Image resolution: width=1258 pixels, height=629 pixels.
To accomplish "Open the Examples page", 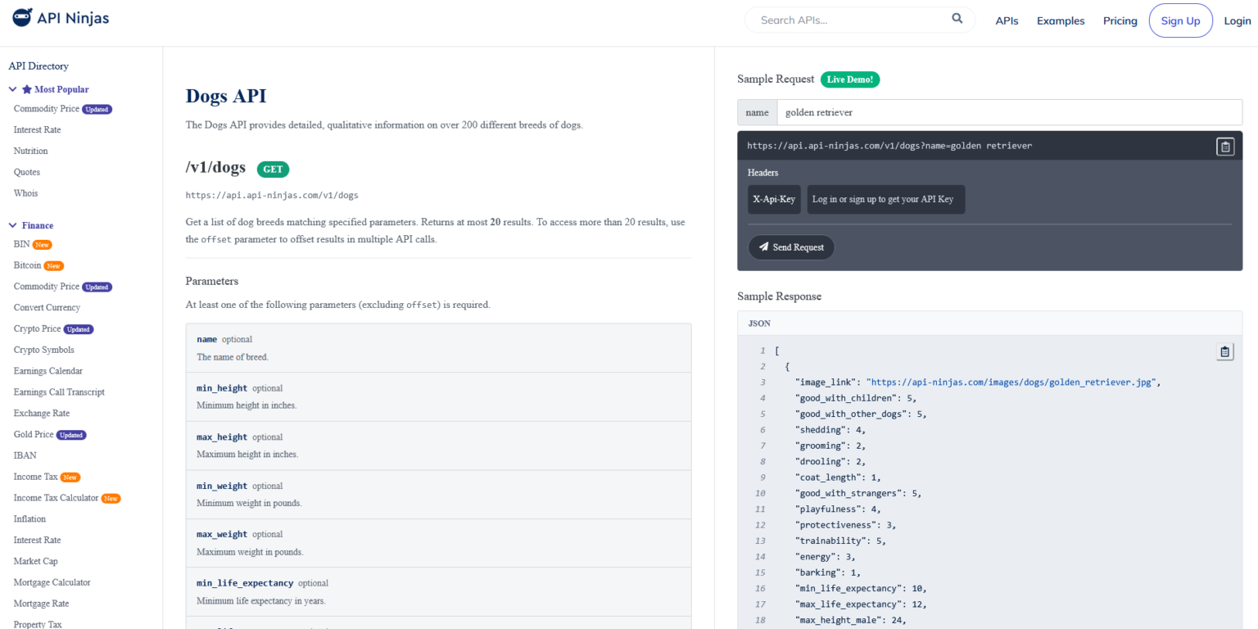I will (1060, 21).
